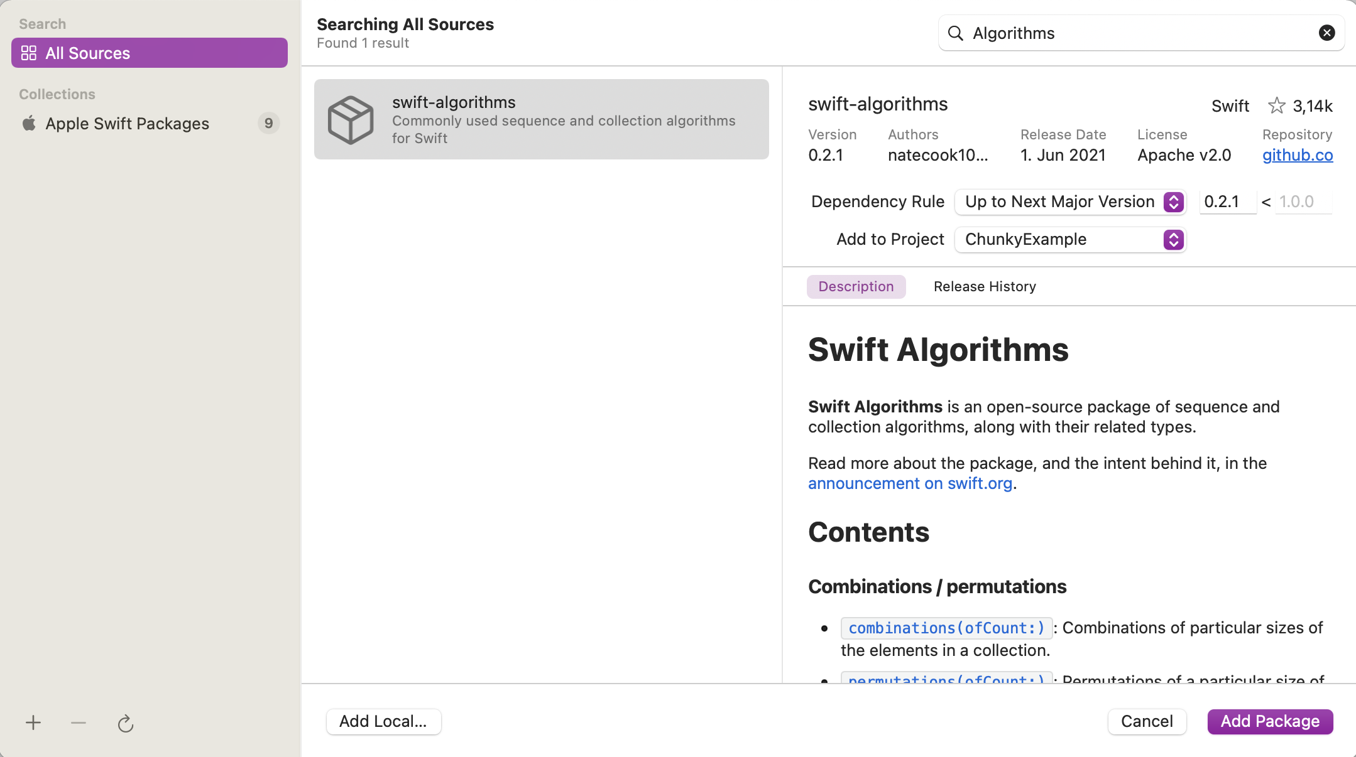Click the plus icon to add a collection
The image size is (1356, 757).
[33, 722]
